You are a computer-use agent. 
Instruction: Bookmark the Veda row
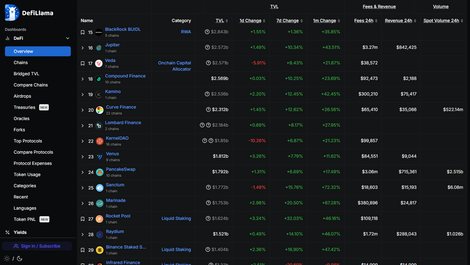tap(83, 63)
